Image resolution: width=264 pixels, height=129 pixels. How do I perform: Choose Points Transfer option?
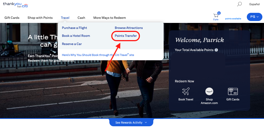tap(126, 36)
